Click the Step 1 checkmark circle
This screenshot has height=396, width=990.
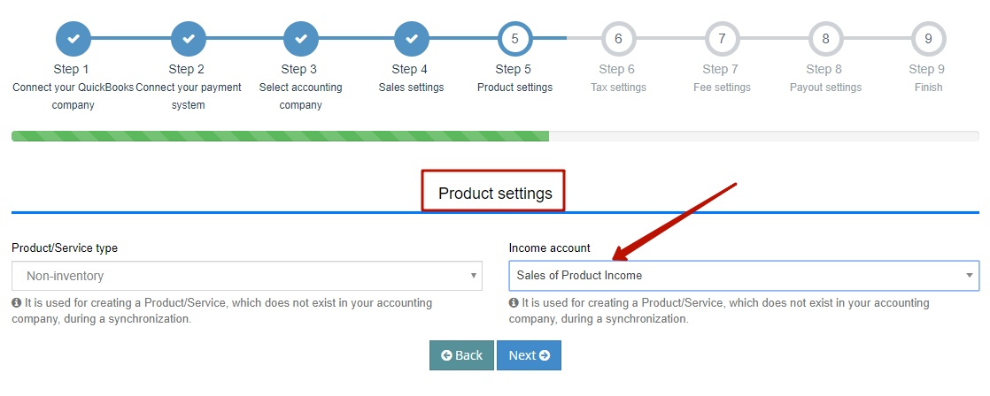(x=73, y=39)
